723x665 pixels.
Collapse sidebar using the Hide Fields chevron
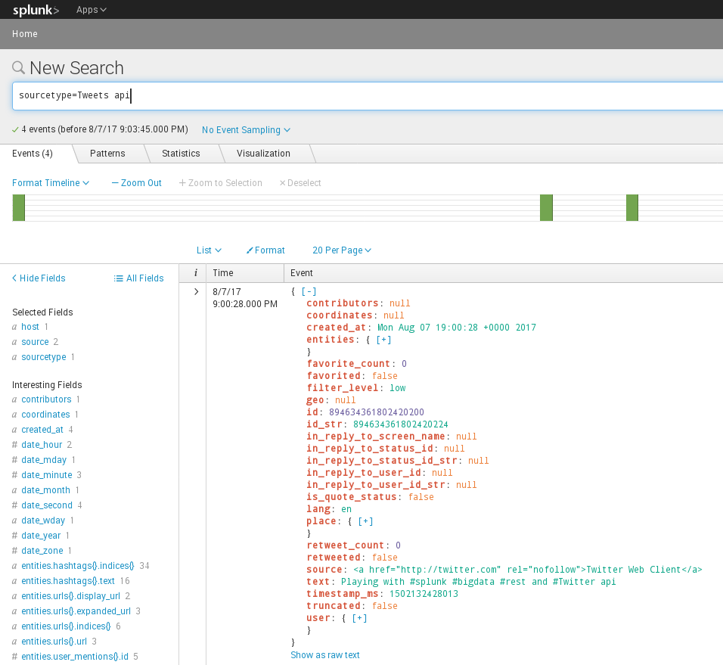pos(14,278)
